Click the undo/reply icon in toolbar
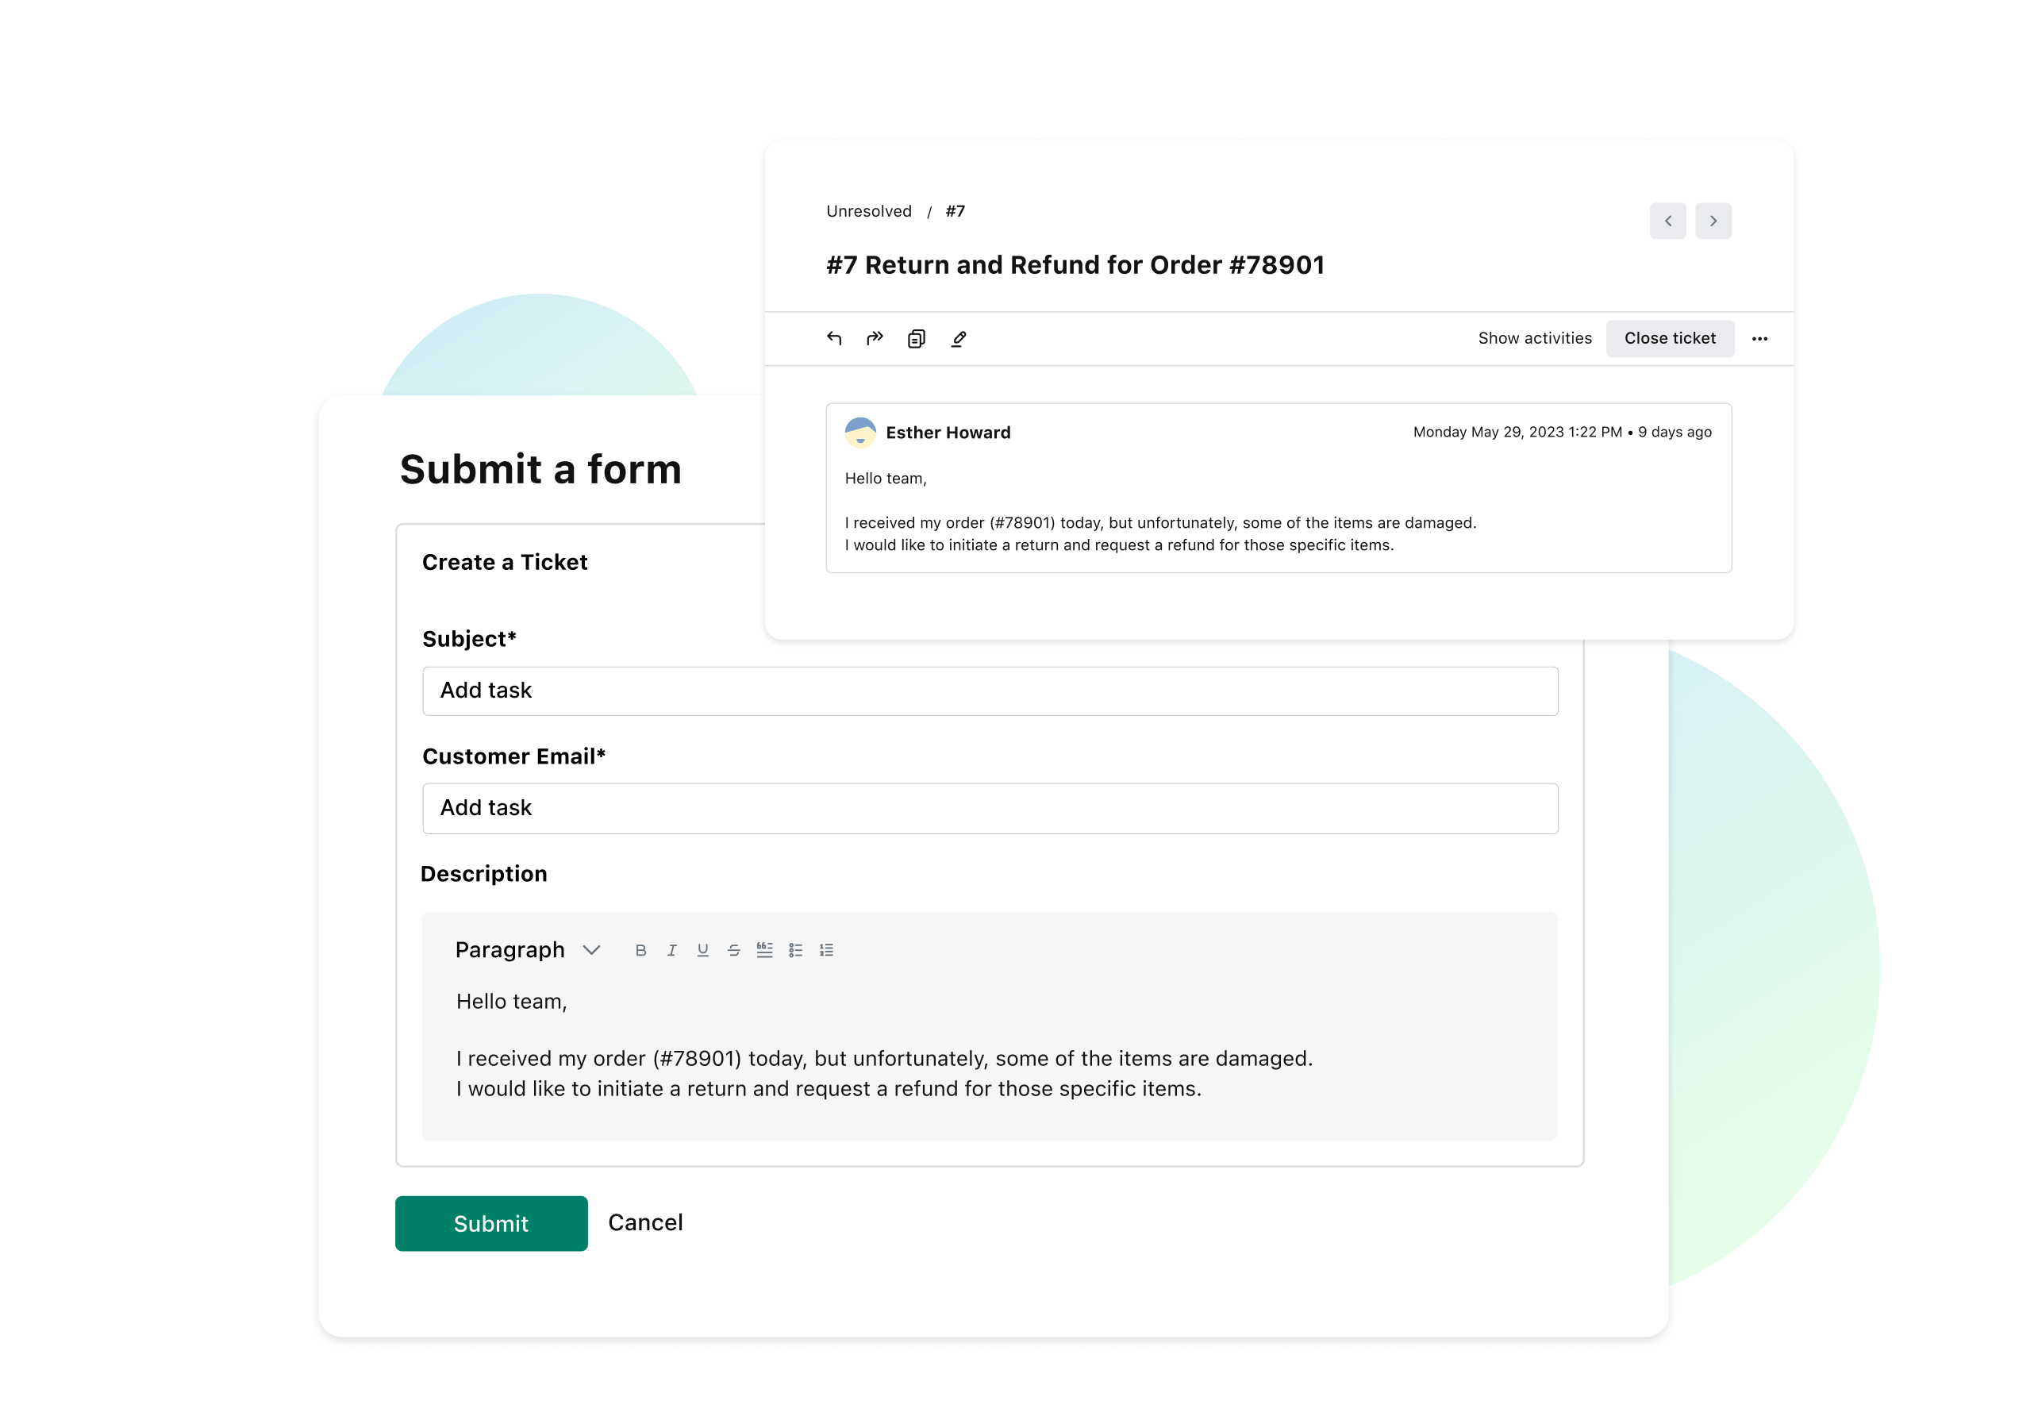 [x=835, y=338]
